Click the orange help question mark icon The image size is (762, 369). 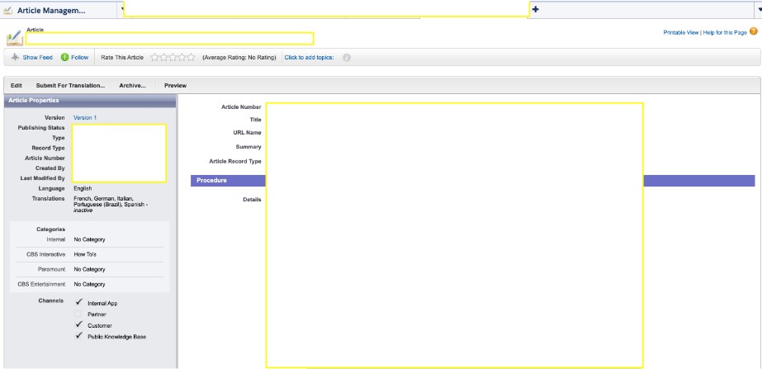[x=754, y=32]
